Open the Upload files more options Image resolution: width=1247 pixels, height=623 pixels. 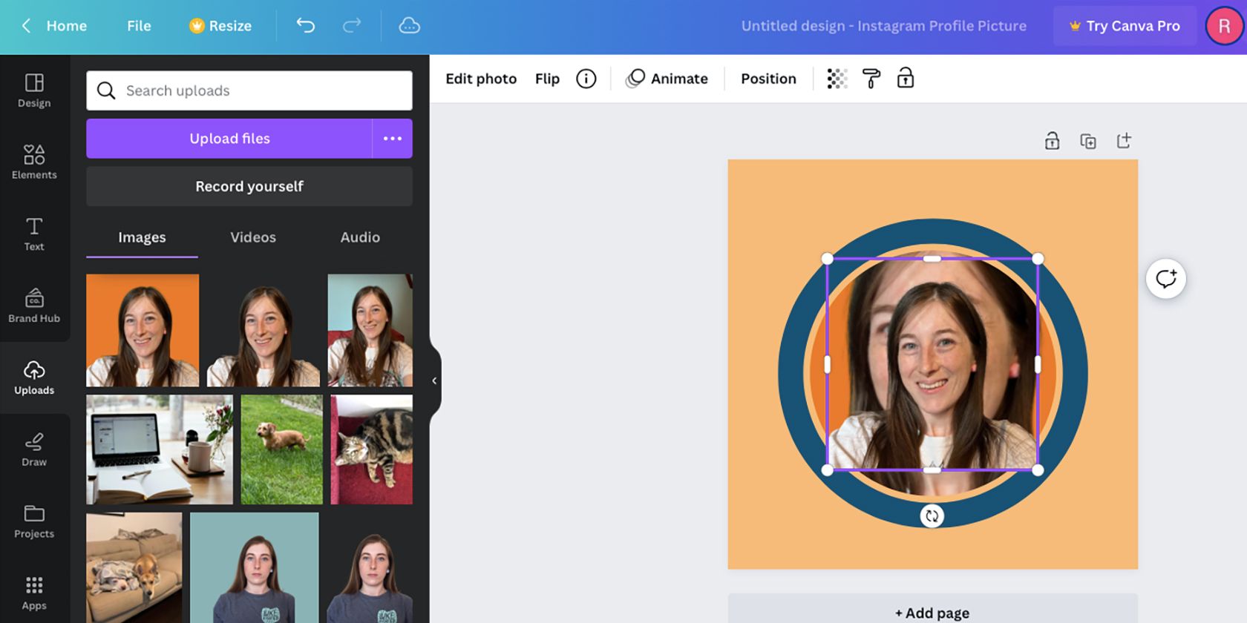pos(392,139)
